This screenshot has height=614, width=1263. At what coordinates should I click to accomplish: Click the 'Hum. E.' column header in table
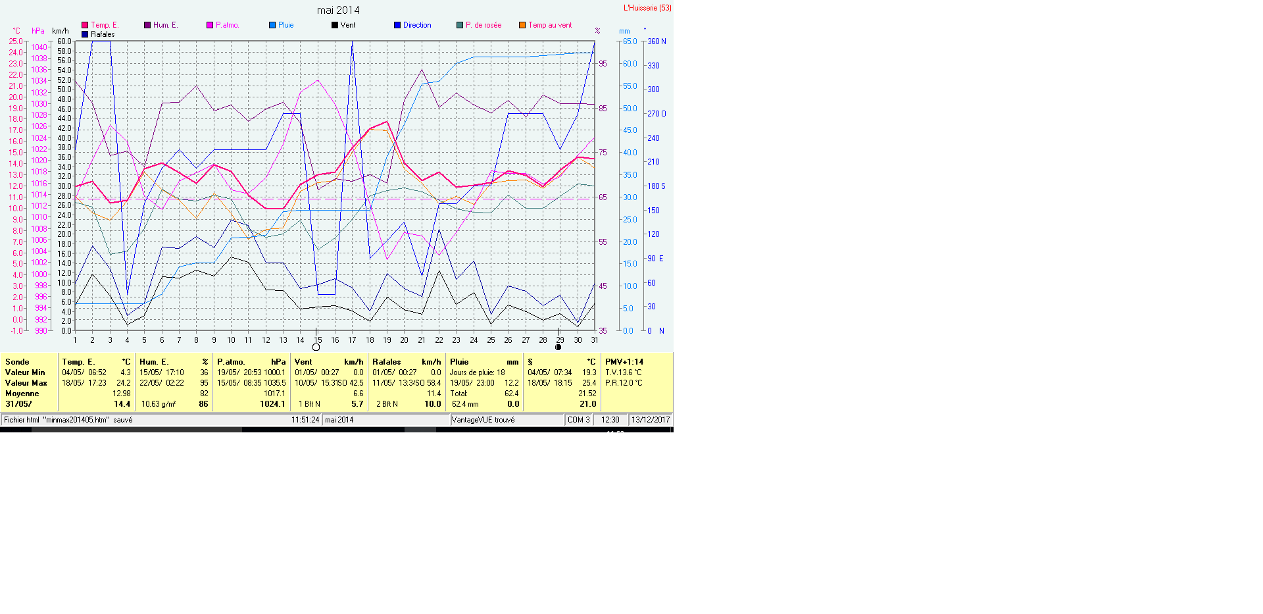tap(154, 362)
